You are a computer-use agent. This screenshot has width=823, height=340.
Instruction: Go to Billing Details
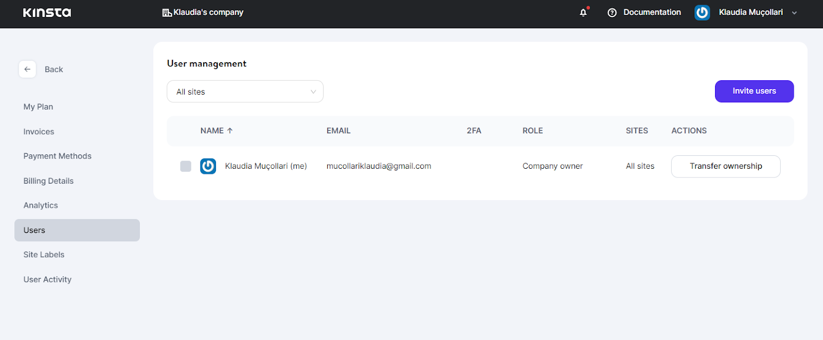click(48, 181)
